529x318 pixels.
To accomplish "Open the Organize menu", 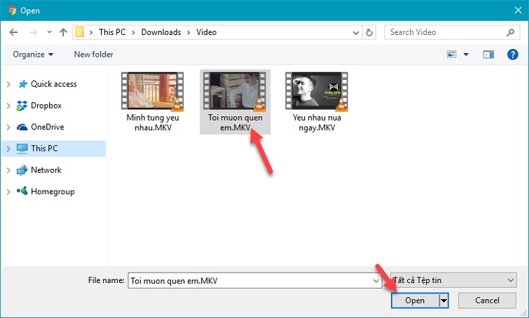I will pyautogui.click(x=33, y=54).
